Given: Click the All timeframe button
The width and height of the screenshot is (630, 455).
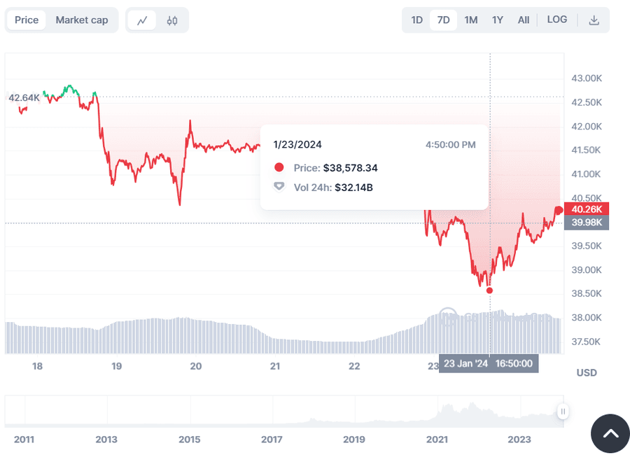Looking at the screenshot, I should (x=523, y=20).
